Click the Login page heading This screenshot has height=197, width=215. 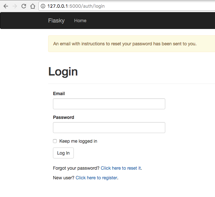point(63,71)
